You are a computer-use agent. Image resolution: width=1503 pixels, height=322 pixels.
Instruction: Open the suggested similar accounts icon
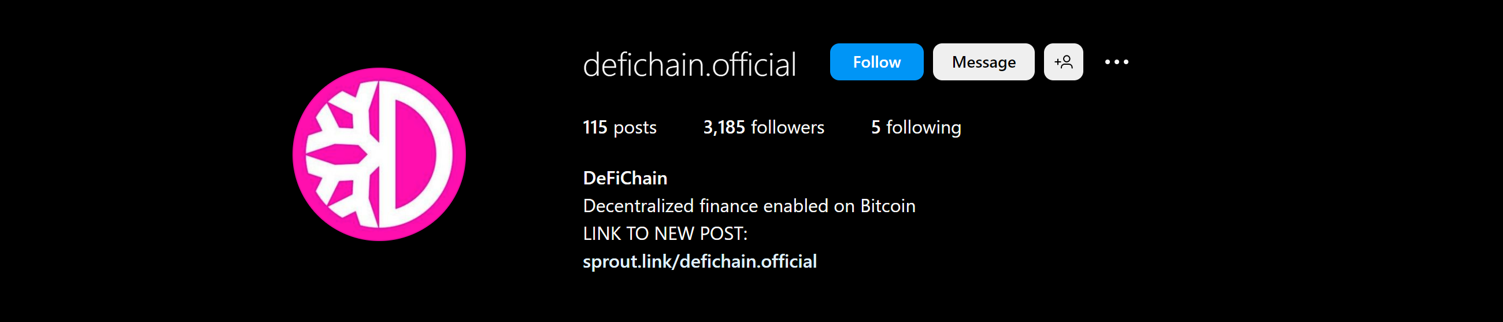(x=1063, y=62)
